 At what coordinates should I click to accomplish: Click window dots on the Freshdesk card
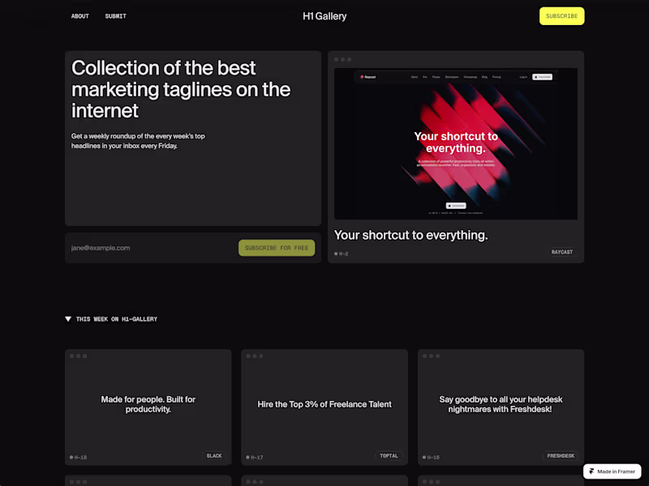coord(431,356)
